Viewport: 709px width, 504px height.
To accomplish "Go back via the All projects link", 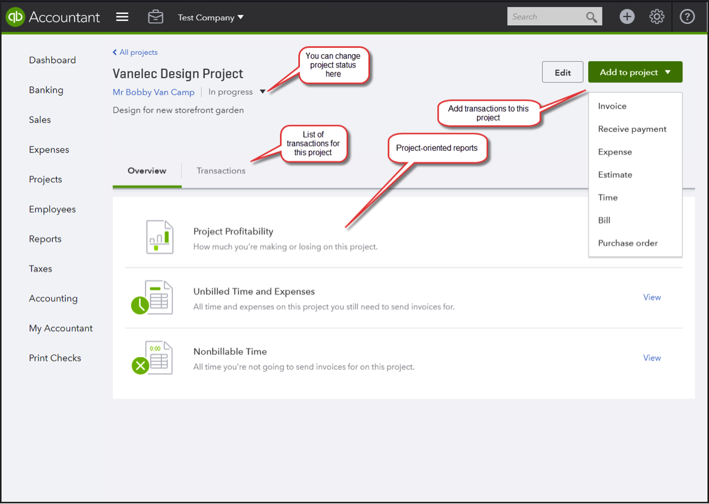I will tap(135, 52).
